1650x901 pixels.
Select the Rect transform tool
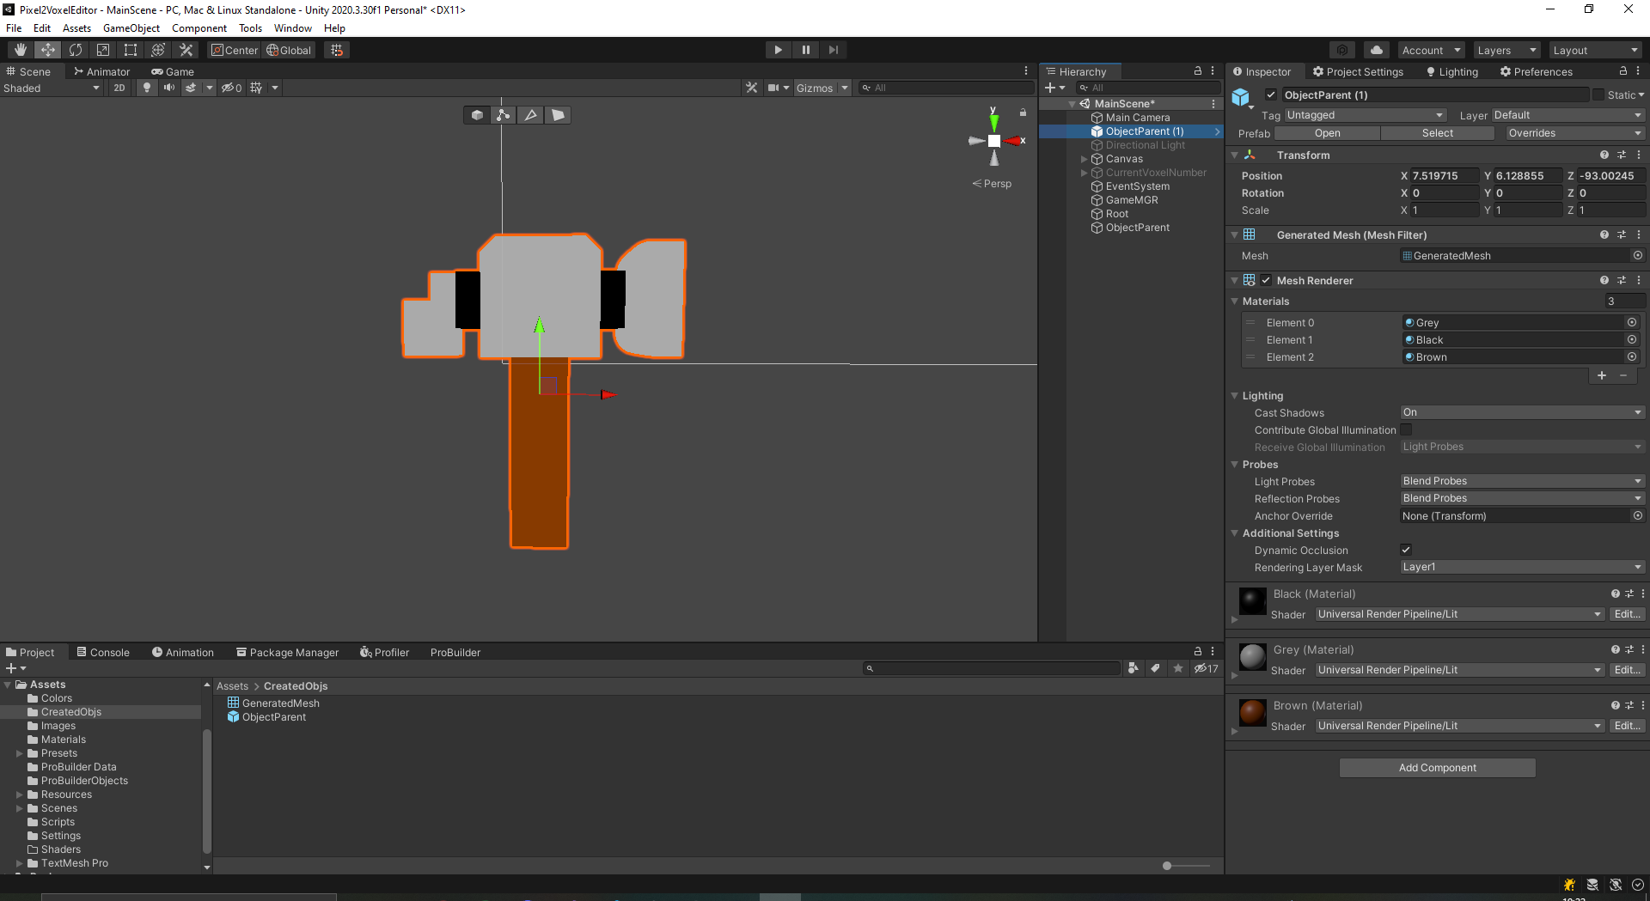click(x=131, y=50)
